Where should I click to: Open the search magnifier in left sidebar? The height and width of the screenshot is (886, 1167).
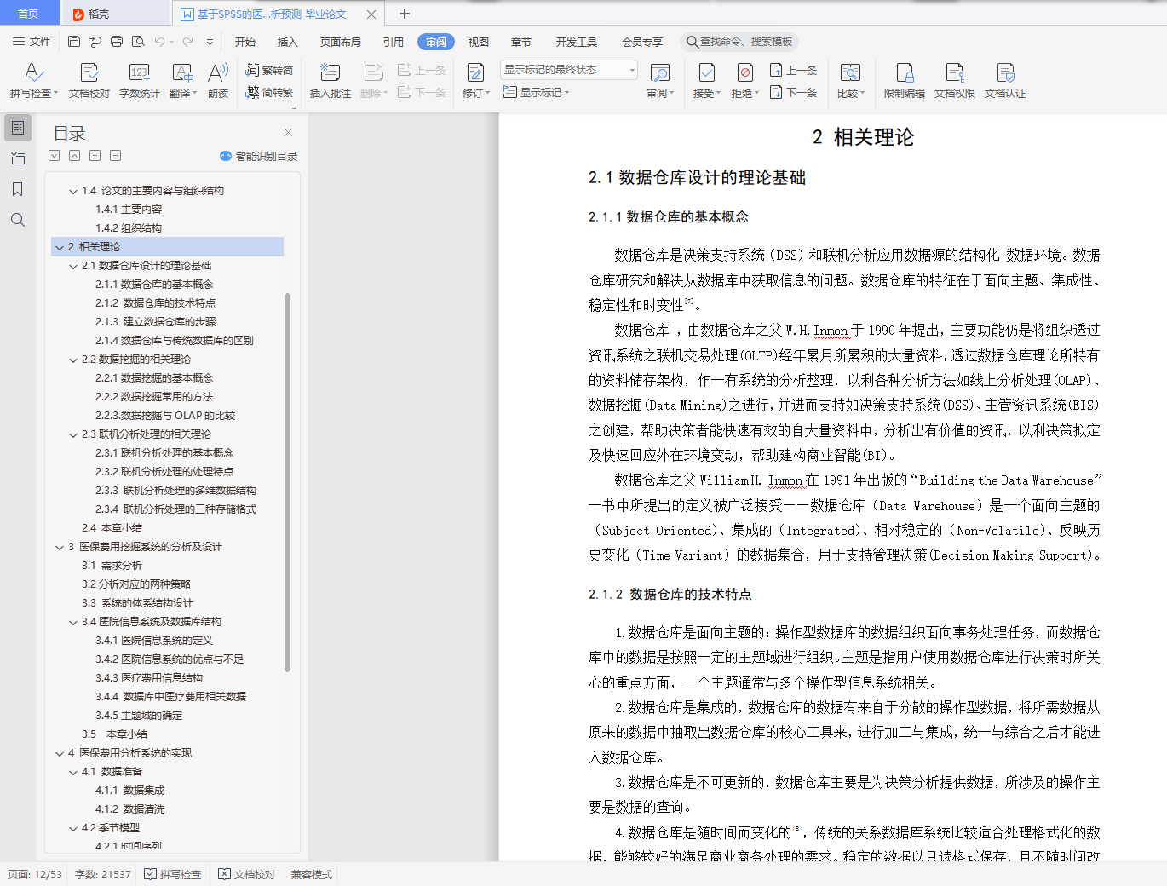click(x=18, y=220)
